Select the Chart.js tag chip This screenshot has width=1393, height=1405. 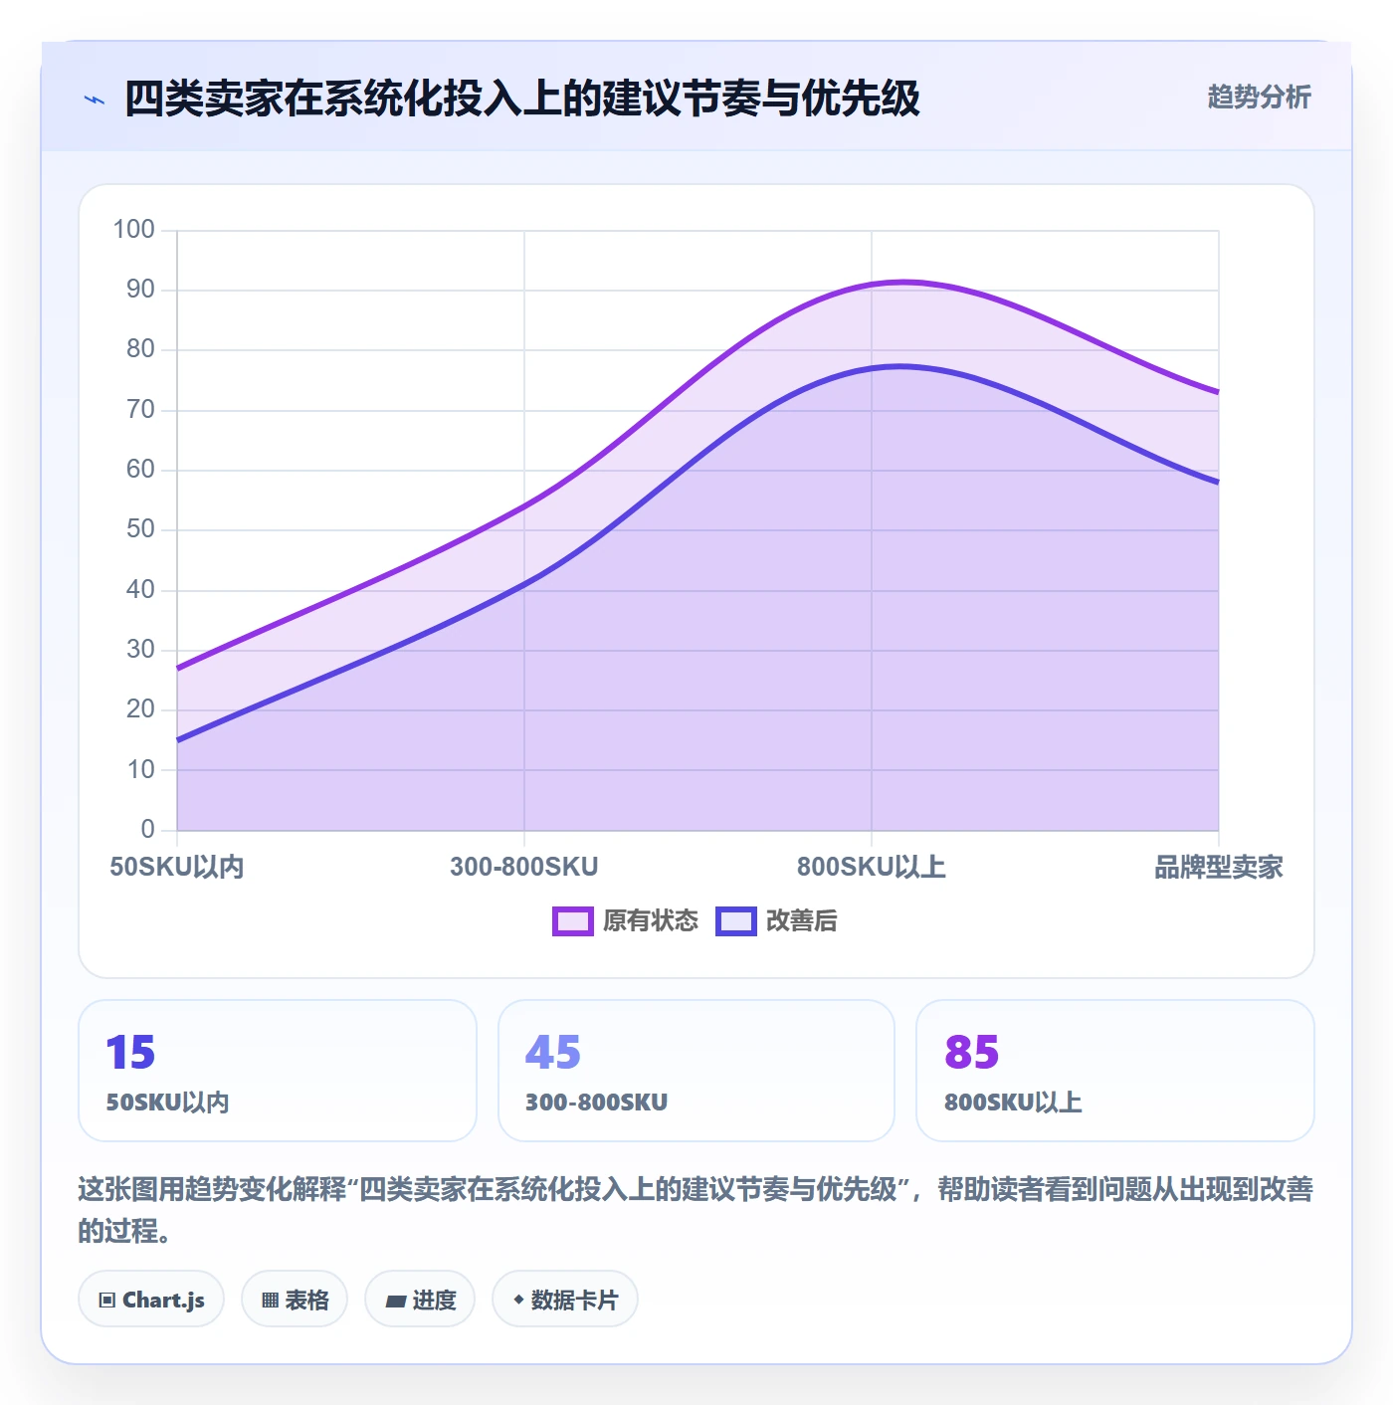(x=151, y=1299)
